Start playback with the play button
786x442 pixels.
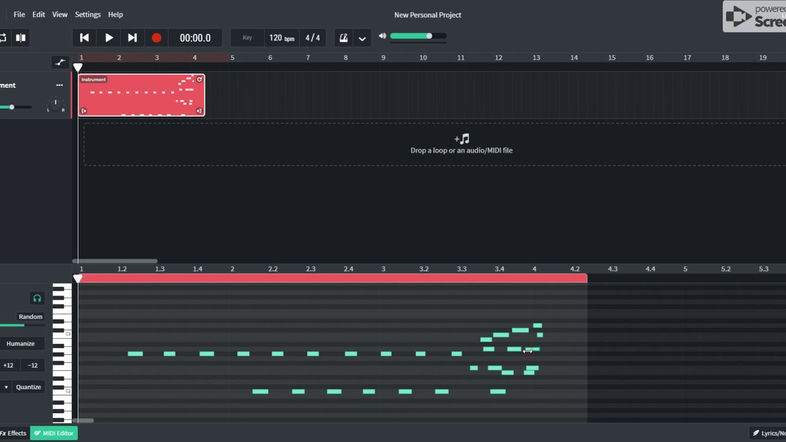point(109,38)
